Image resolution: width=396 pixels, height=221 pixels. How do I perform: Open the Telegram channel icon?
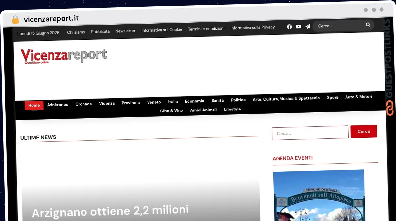click(x=308, y=26)
